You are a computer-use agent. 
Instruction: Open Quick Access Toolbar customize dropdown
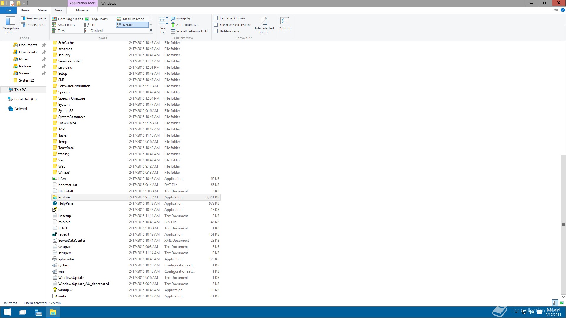pyautogui.click(x=24, y=4)
